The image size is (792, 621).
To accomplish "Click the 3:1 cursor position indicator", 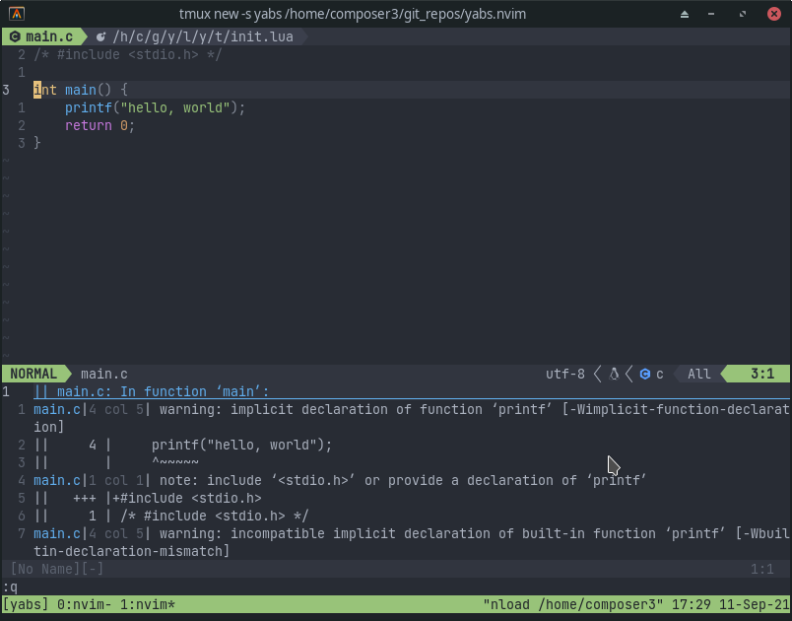I will point(761,374).
